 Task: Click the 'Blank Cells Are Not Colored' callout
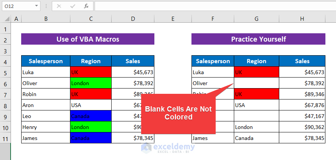(178, 113)
